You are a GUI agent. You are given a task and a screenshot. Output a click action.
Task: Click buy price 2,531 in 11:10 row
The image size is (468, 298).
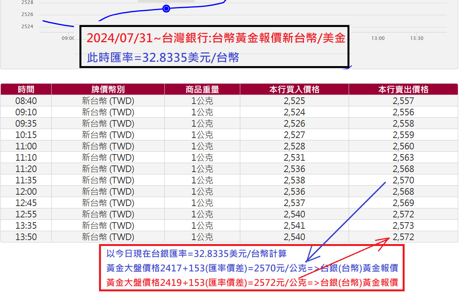(294, 158)
